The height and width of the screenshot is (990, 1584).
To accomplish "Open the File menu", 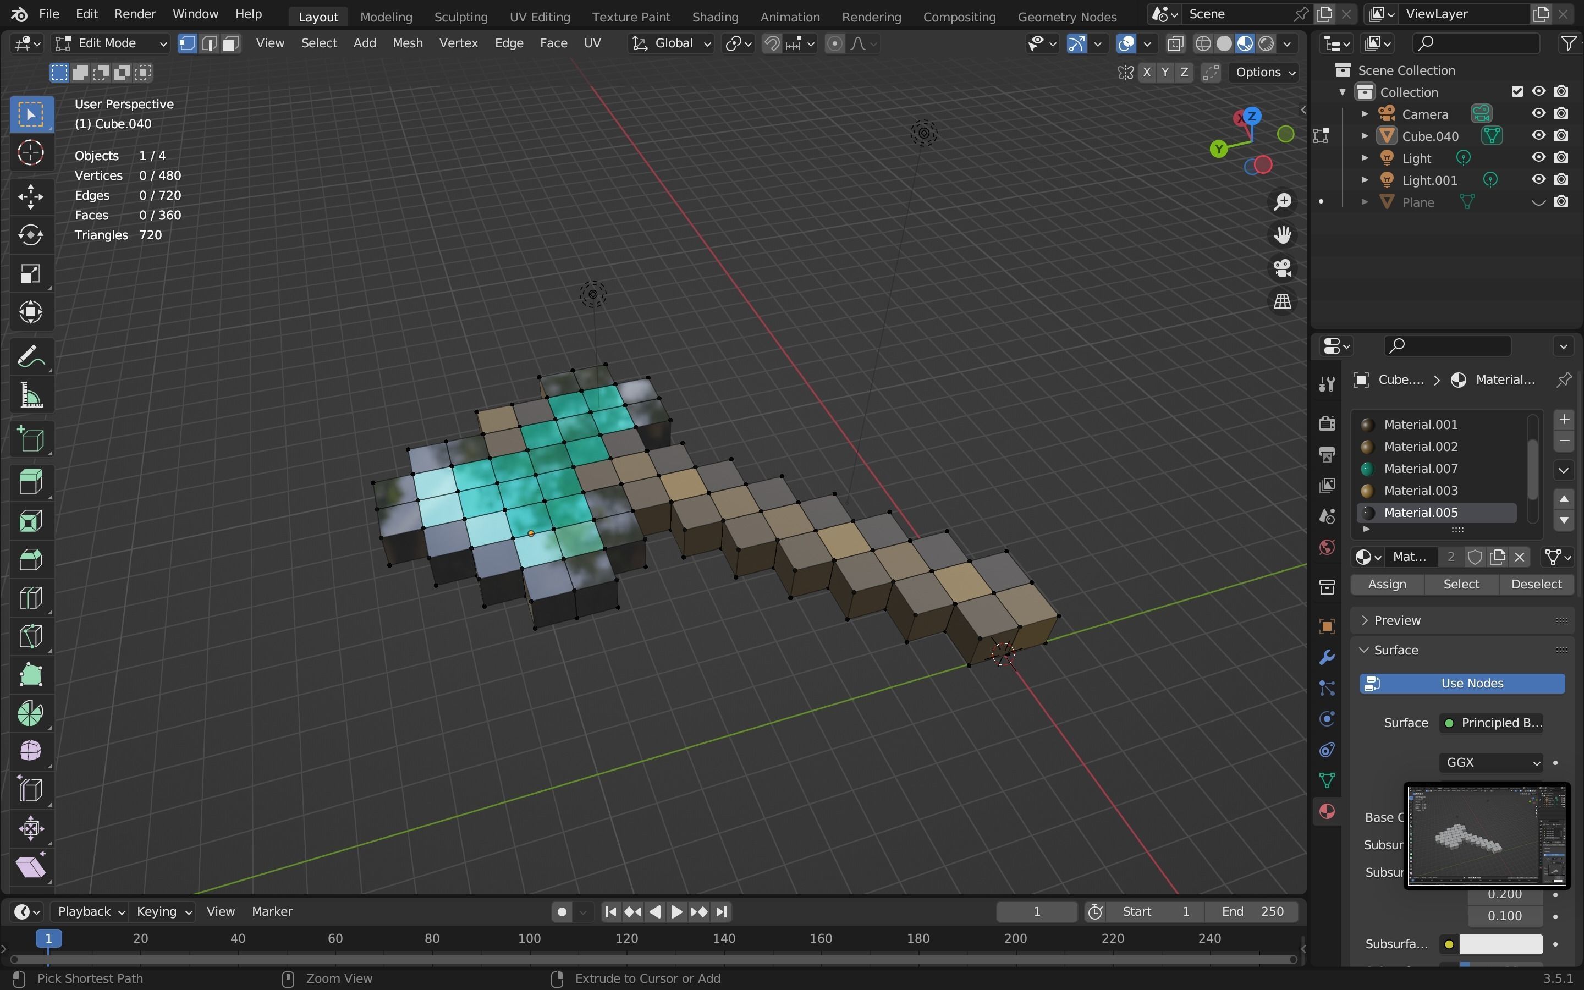I will point(48,14).
